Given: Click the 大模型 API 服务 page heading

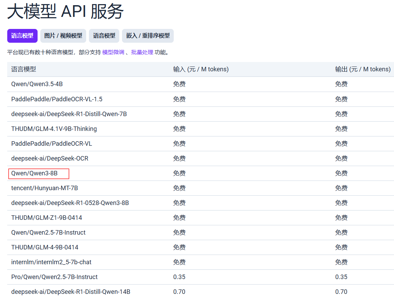Looking at the screenshot, I should pos(65,12).
